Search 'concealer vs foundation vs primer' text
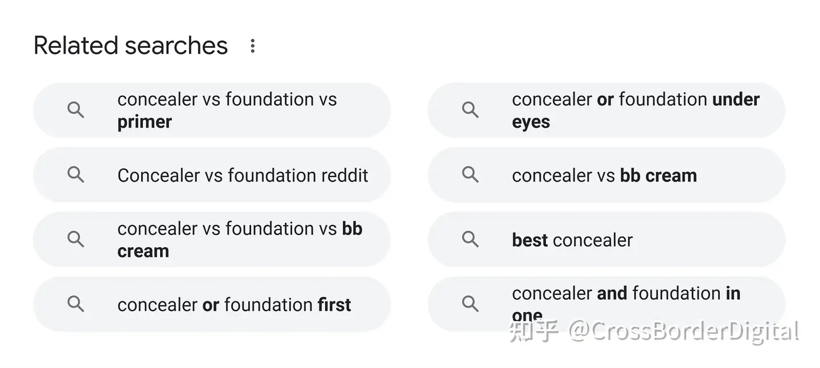The width and height of the screenshot is (820, 368). click(x=227, y=110)
